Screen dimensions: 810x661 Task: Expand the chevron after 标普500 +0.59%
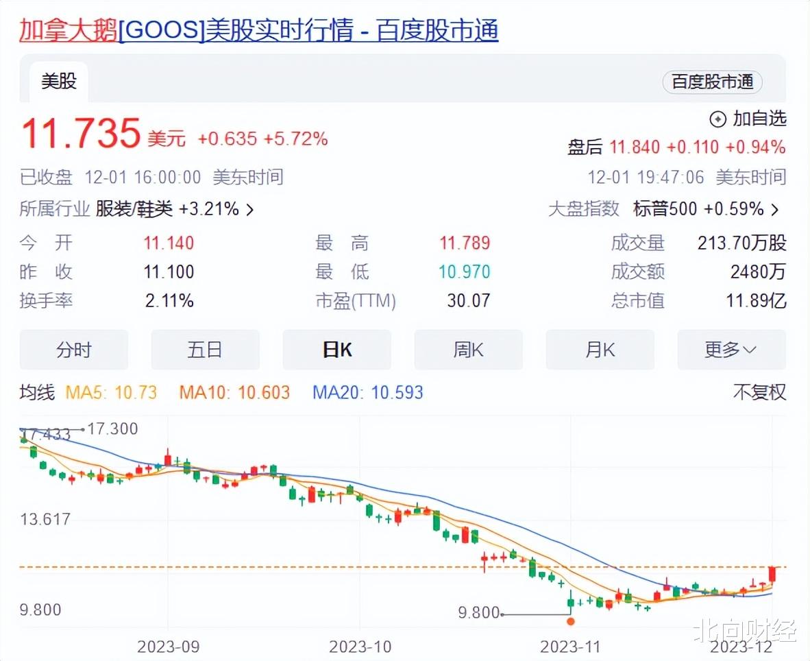coord(775,209)
